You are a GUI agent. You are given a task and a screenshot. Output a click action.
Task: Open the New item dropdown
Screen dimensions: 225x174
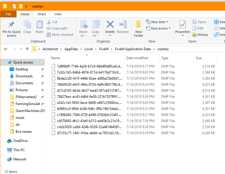pos(157,22)
